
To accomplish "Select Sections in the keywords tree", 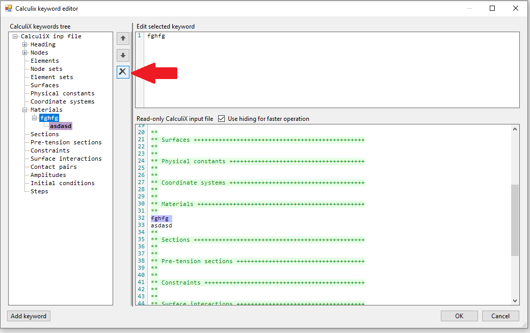I will click(45, 134).
